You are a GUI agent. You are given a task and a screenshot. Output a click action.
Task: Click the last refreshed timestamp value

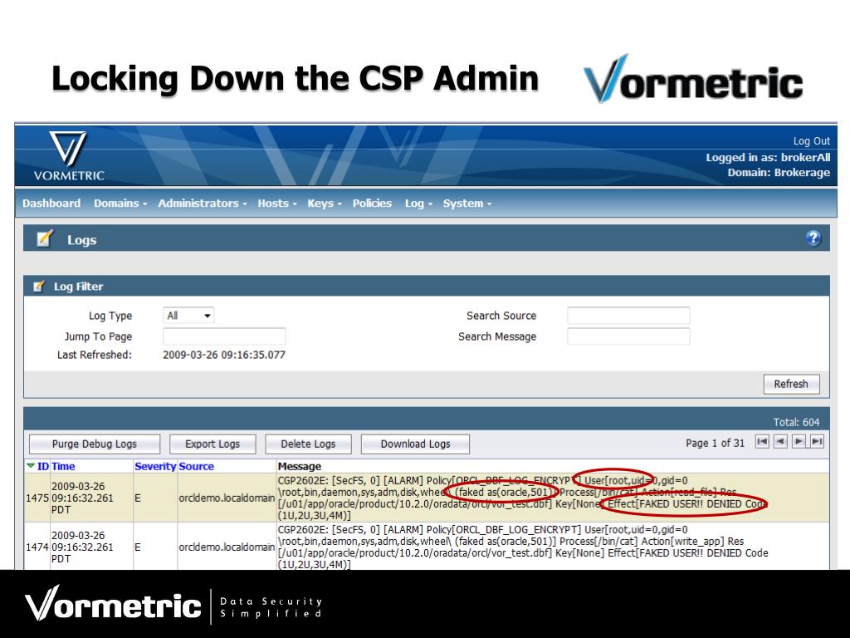[224, 355]
